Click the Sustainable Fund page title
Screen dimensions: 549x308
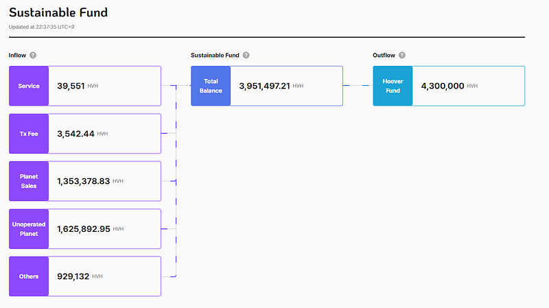(58, 12)
